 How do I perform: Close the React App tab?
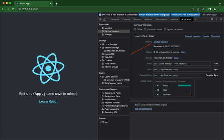point(50,4)
